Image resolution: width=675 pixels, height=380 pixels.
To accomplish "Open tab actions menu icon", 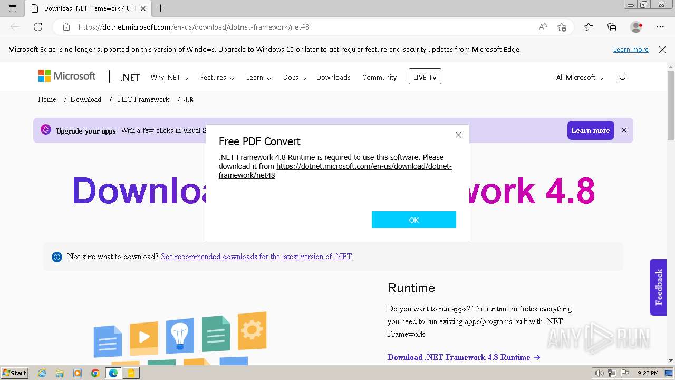I will (x=13, y=8).
